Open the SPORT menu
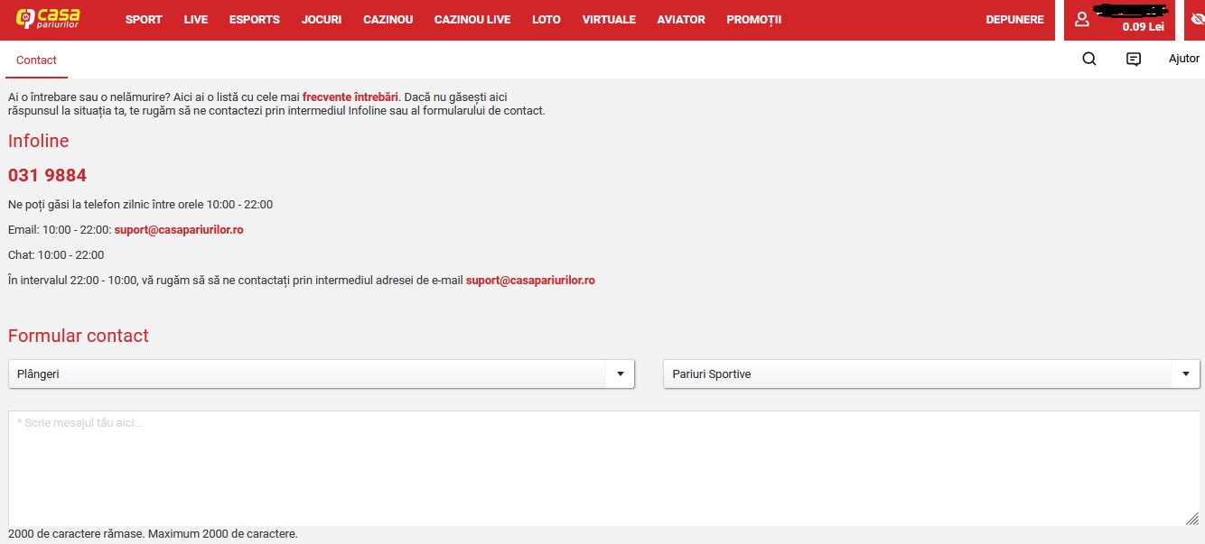The image size is (1205, 544). (x=144, y=20)
